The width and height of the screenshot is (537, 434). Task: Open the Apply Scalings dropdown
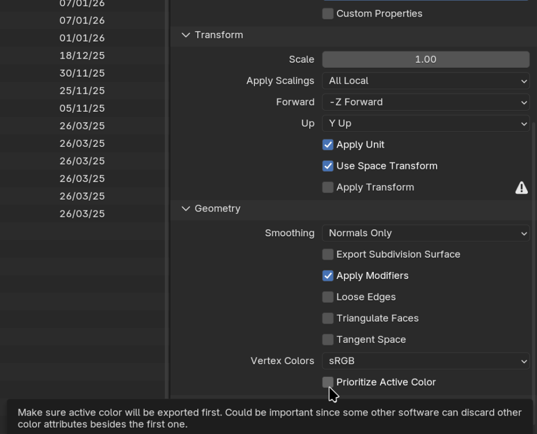[425, 81]
